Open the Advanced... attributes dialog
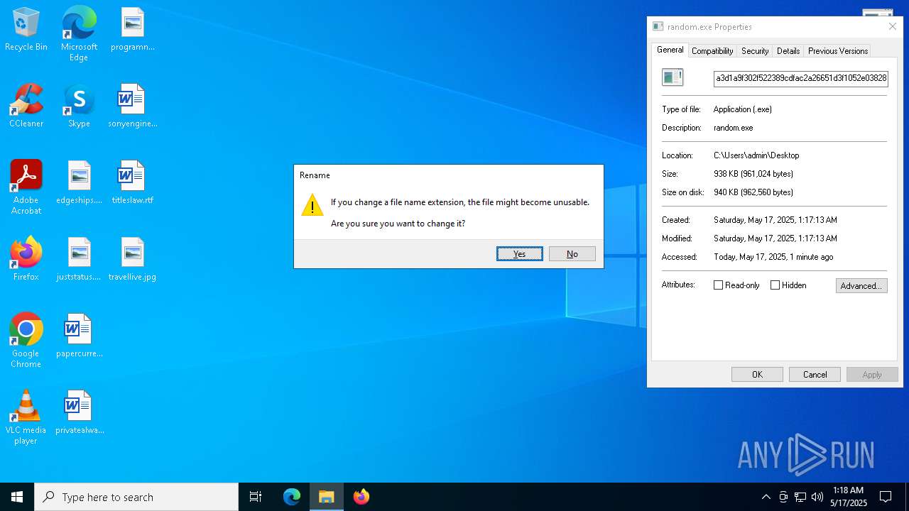 coord(861,285)
